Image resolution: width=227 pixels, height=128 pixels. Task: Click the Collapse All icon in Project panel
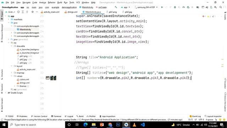[27, 12]
